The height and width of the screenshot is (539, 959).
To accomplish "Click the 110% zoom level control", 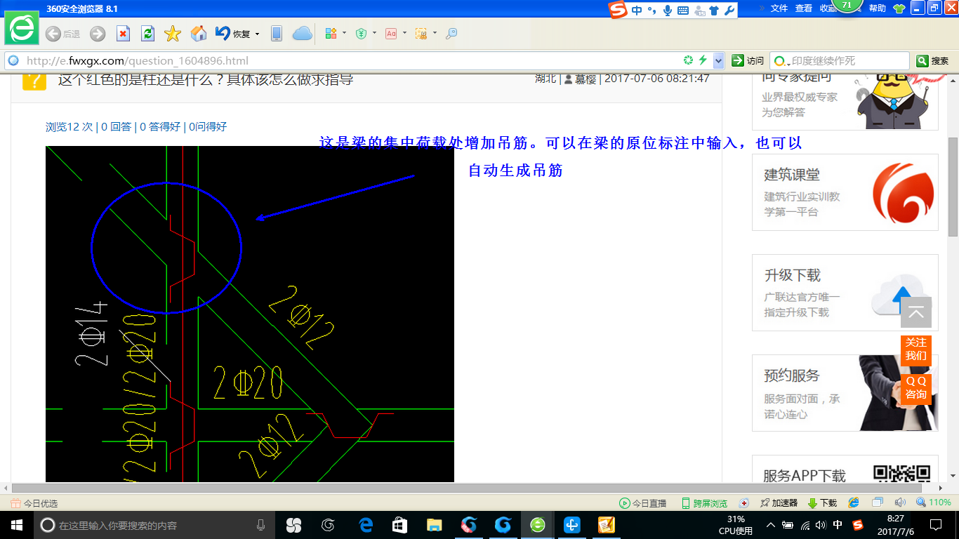I will (x=934, y=503).
